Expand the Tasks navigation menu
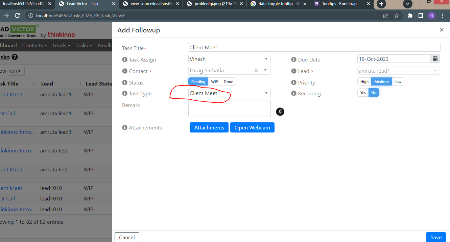Viewport: 450px width, 242px height. (x=84, y=45)
